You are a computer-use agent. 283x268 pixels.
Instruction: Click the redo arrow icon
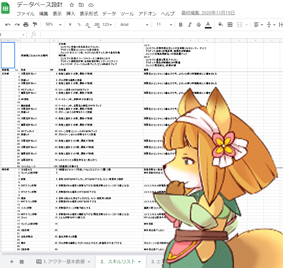tap(17, 25)
